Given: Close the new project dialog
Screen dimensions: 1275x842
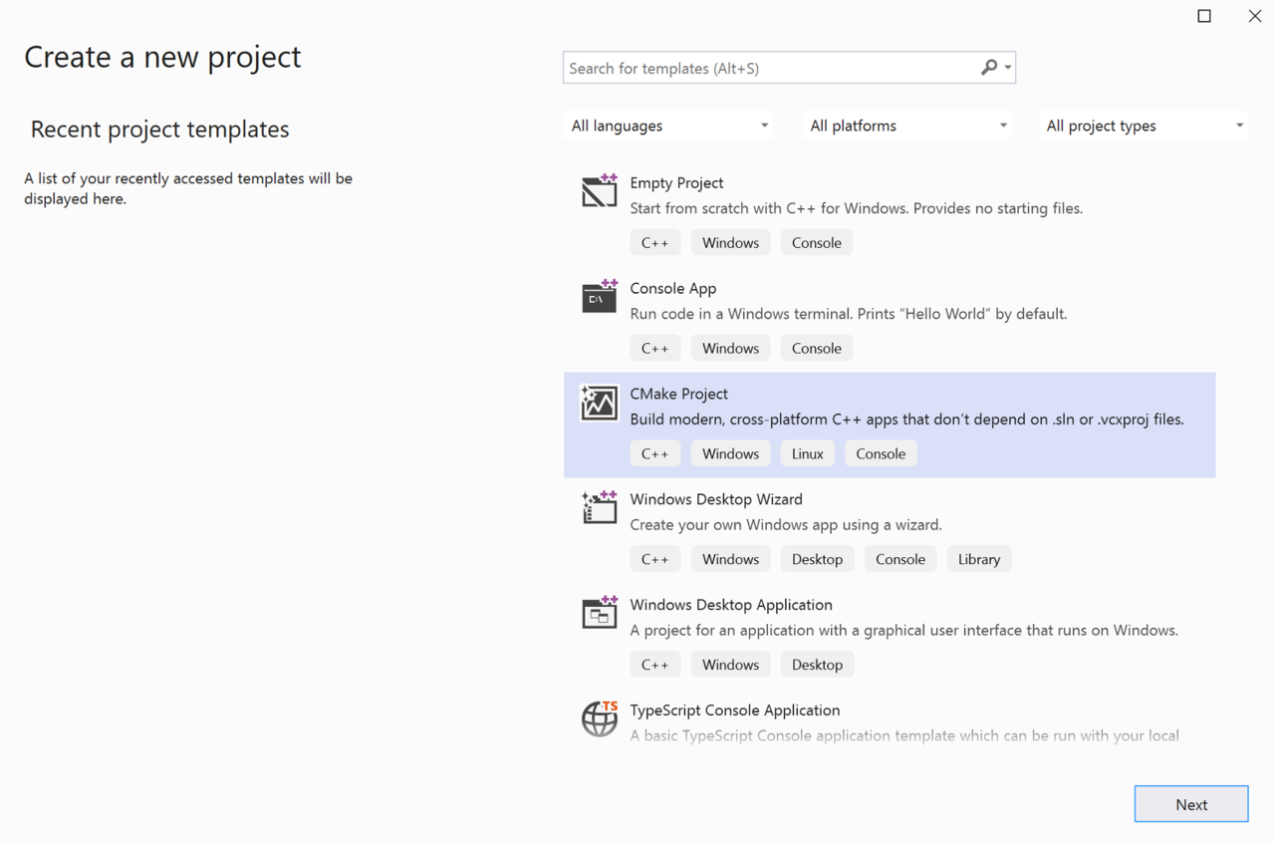Looking at the screenshot, I should click(1255, 16).
